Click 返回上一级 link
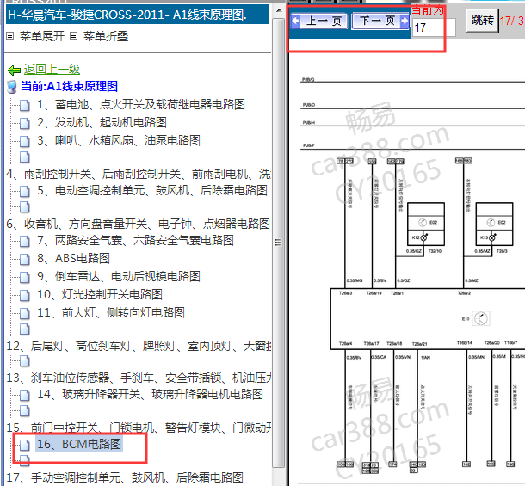Screen dimensions: 525x486 pos(52,70)
